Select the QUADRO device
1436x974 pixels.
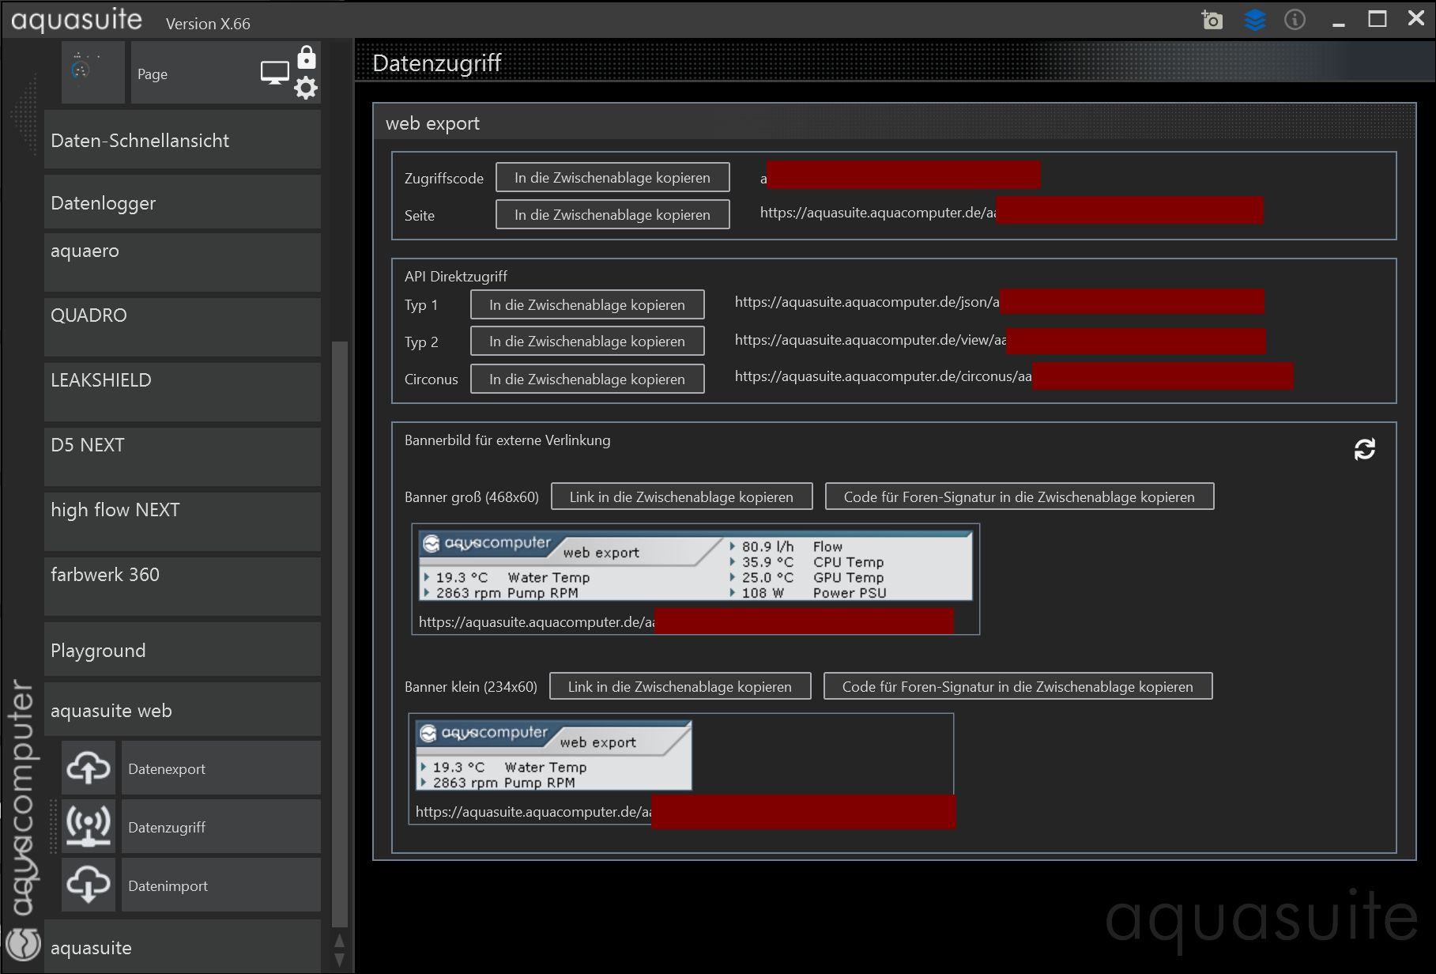point(183,327)
